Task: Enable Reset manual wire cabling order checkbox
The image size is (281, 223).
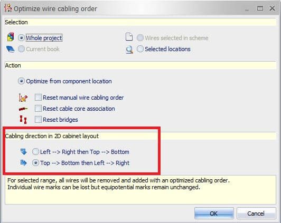Action: [38, 98]
